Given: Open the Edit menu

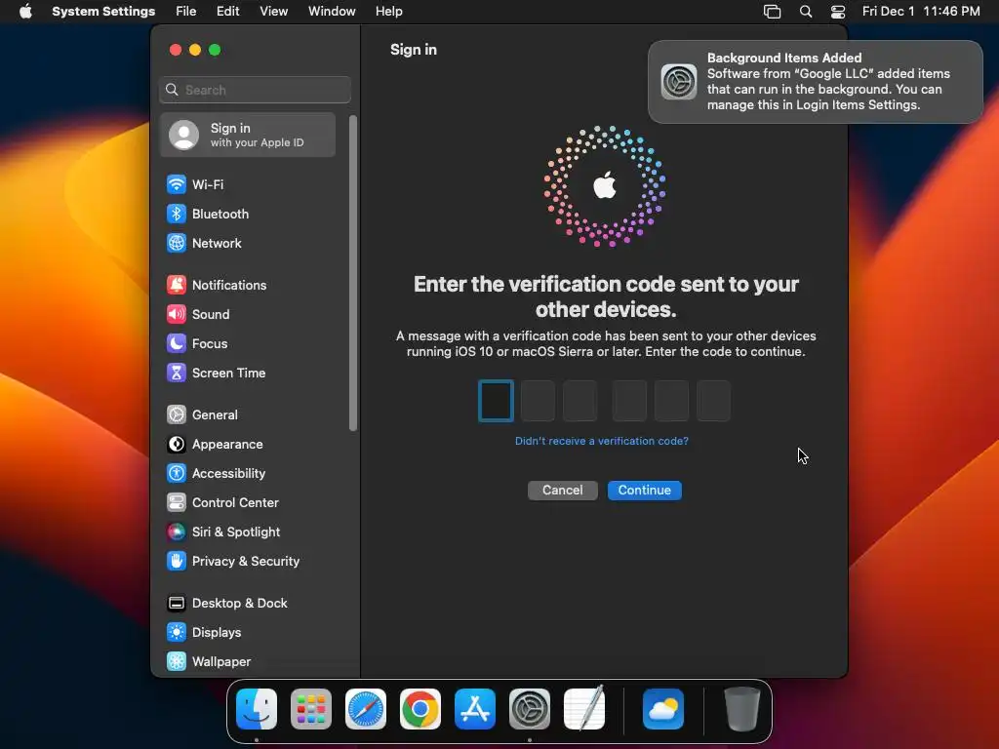Looking at the screenshot, I should point(228,12).
